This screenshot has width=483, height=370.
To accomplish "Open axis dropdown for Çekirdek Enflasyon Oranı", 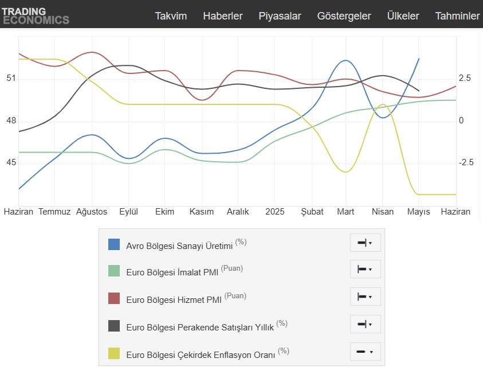I will (366, 352).
